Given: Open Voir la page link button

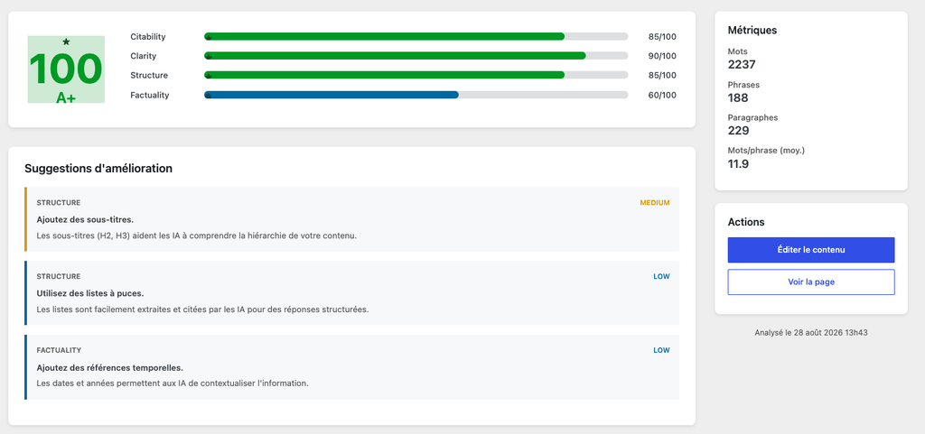Looking at the screenshot, I should 811,282.
